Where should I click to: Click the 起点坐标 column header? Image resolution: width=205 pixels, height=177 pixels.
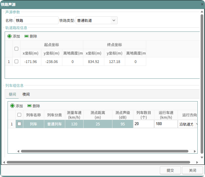click(x=52, y=45)
